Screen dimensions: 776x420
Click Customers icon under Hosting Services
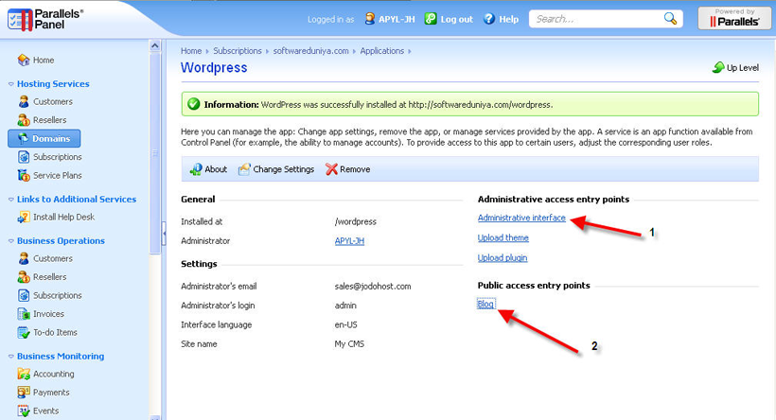click(x=24, y=101)
